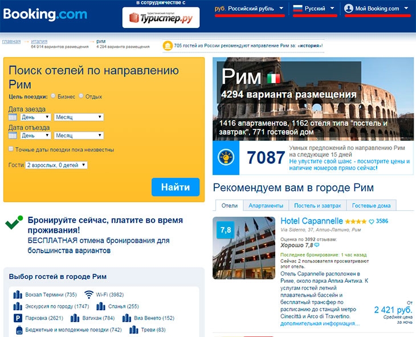Expand the Российский рубль currency selector

250,9
